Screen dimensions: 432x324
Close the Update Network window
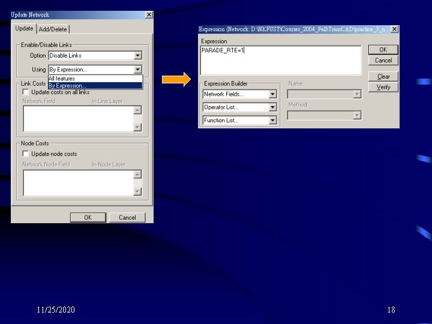pos(149,14)
